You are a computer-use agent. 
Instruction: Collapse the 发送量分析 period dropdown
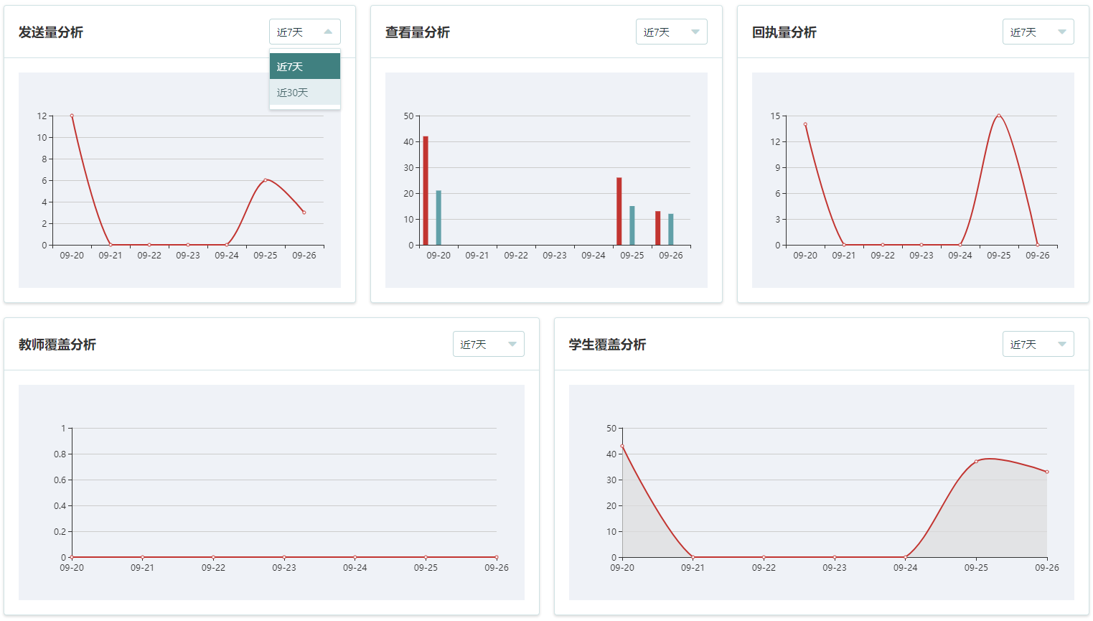pos(305,32)
